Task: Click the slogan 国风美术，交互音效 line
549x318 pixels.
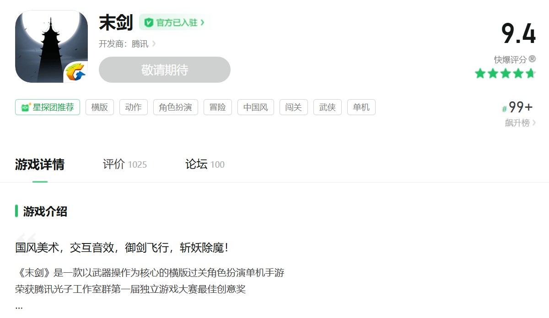Action: click(122, 248)
